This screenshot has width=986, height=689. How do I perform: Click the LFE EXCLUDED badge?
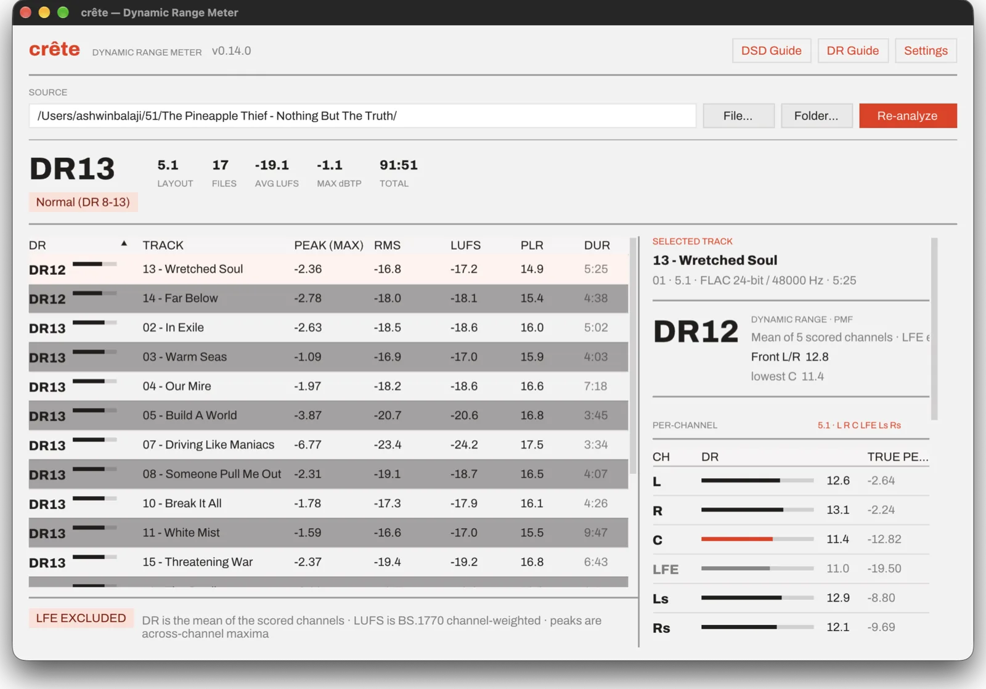(81, 618)
